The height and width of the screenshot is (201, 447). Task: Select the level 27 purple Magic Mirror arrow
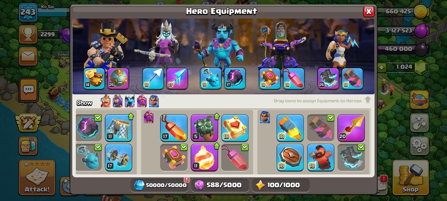[x=177, y=79]
